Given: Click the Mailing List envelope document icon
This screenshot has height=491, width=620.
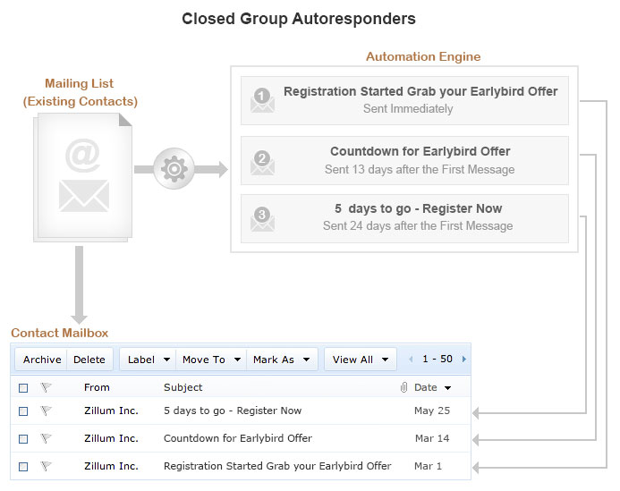Looking at the screenshot, I should [83, 177].
